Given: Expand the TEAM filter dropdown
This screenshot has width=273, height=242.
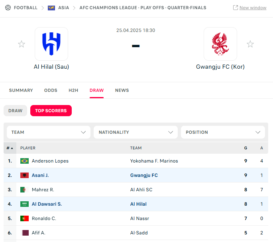Looking at the screenshot, I should [x=49, y=132].
